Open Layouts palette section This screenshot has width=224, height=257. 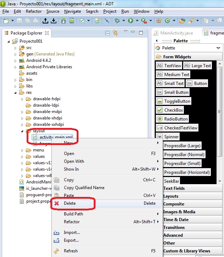click(x=193, y=196)
